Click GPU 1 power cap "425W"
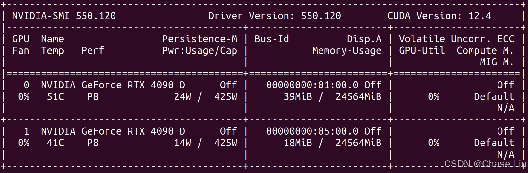 click(x=226, y=143)
